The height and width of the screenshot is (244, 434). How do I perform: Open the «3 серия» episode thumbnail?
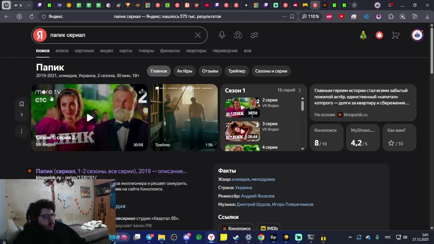242,131
